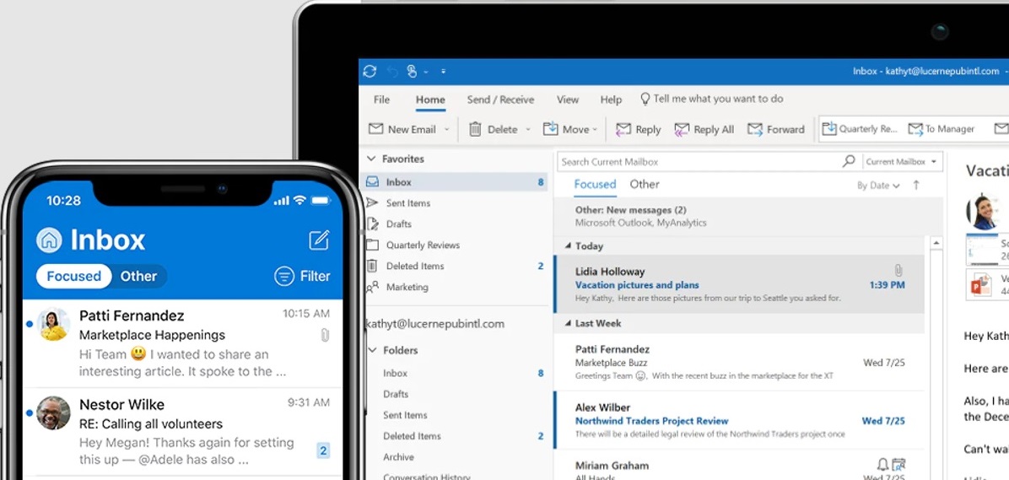Viewport: 1009px width, 480px height.
Task: Tap the compose new mail icon on phone
Action: (x=319, y=240)
